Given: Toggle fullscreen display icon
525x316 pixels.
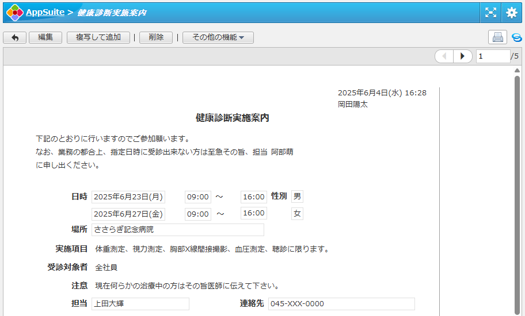Looking at the screenshot, I should pyautogui.click(x=490, y=12).
